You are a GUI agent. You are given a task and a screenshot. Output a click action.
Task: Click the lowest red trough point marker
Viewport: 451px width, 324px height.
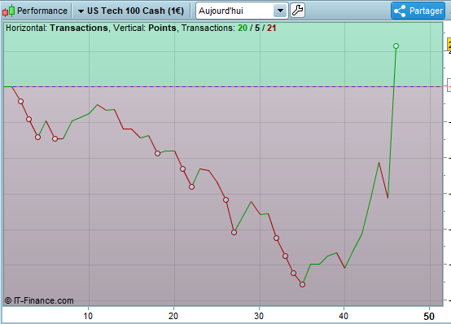point(302,285)
